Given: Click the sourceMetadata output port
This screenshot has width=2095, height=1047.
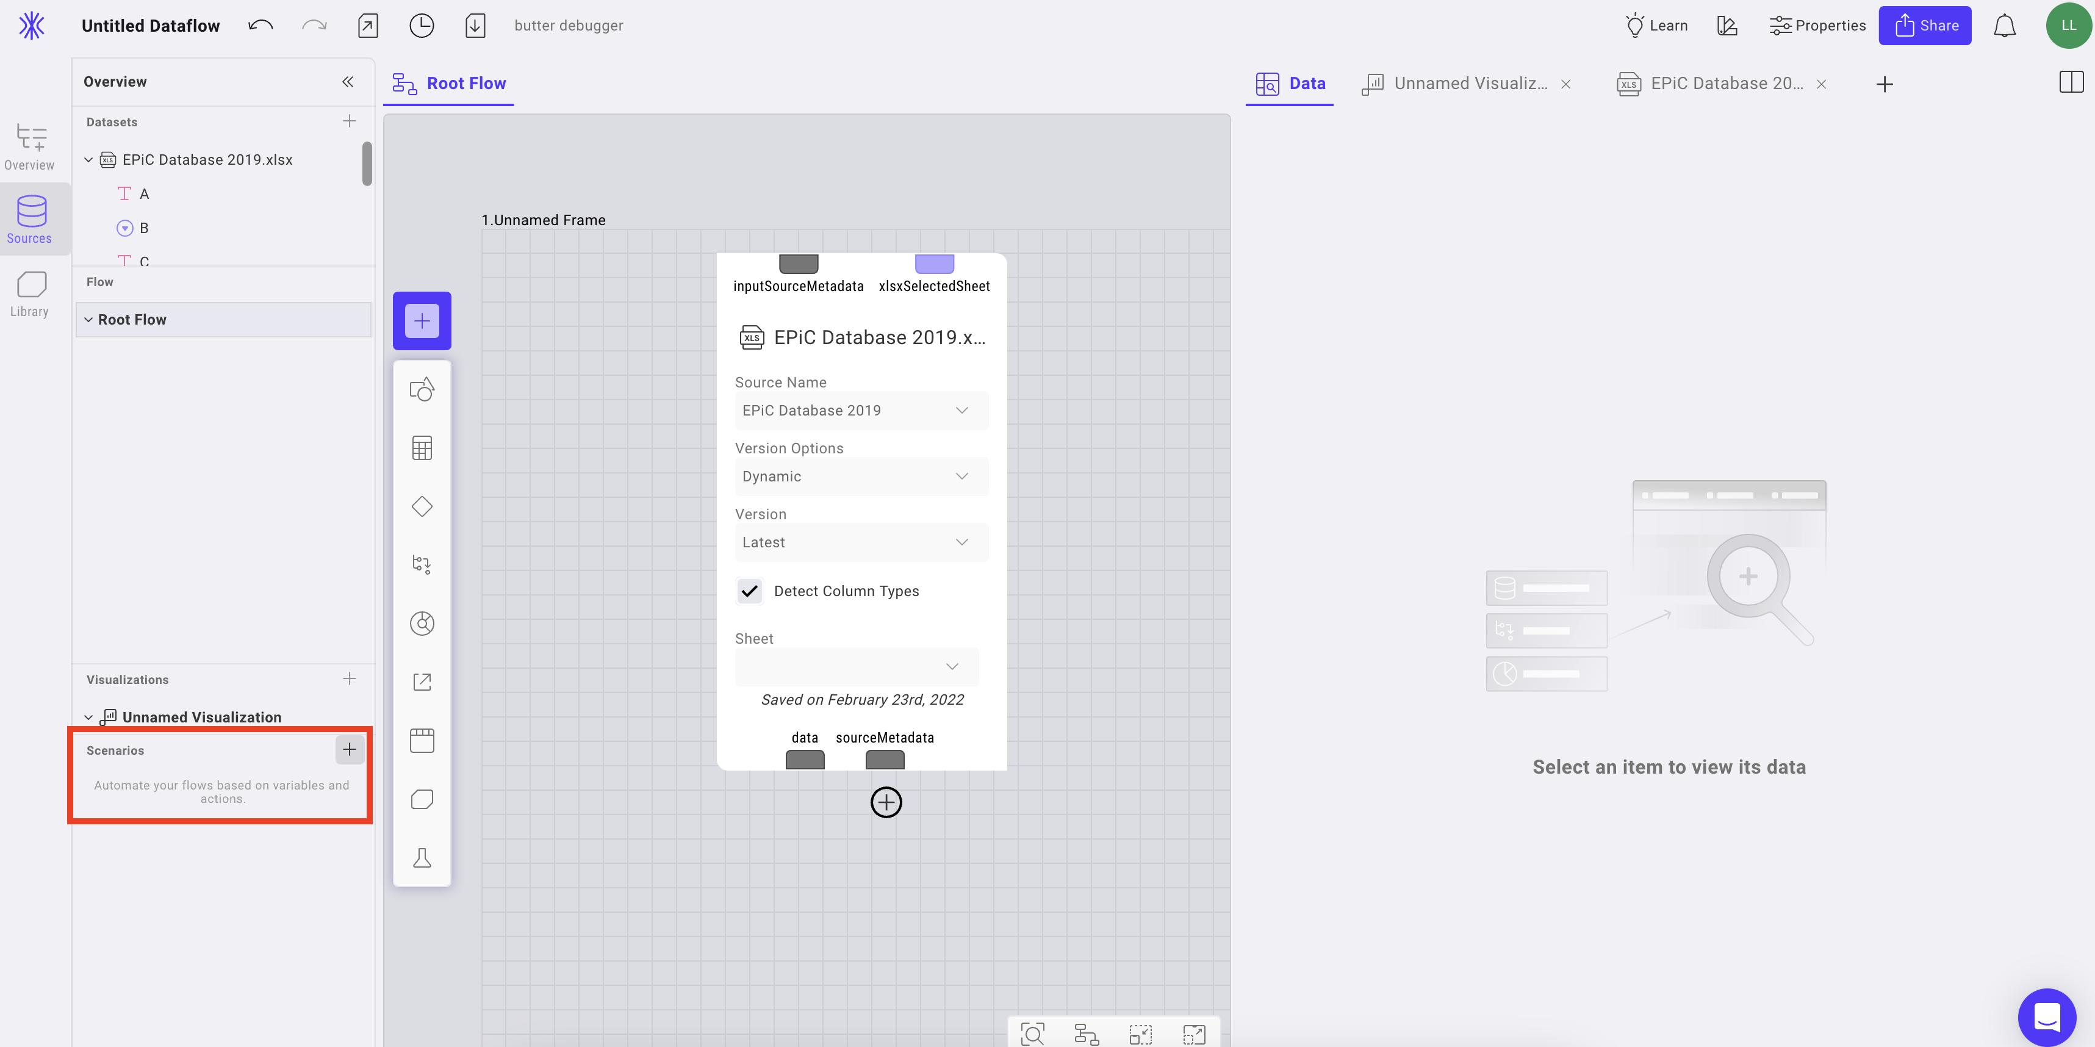Looking at the screenshot, I should [885, 760].
